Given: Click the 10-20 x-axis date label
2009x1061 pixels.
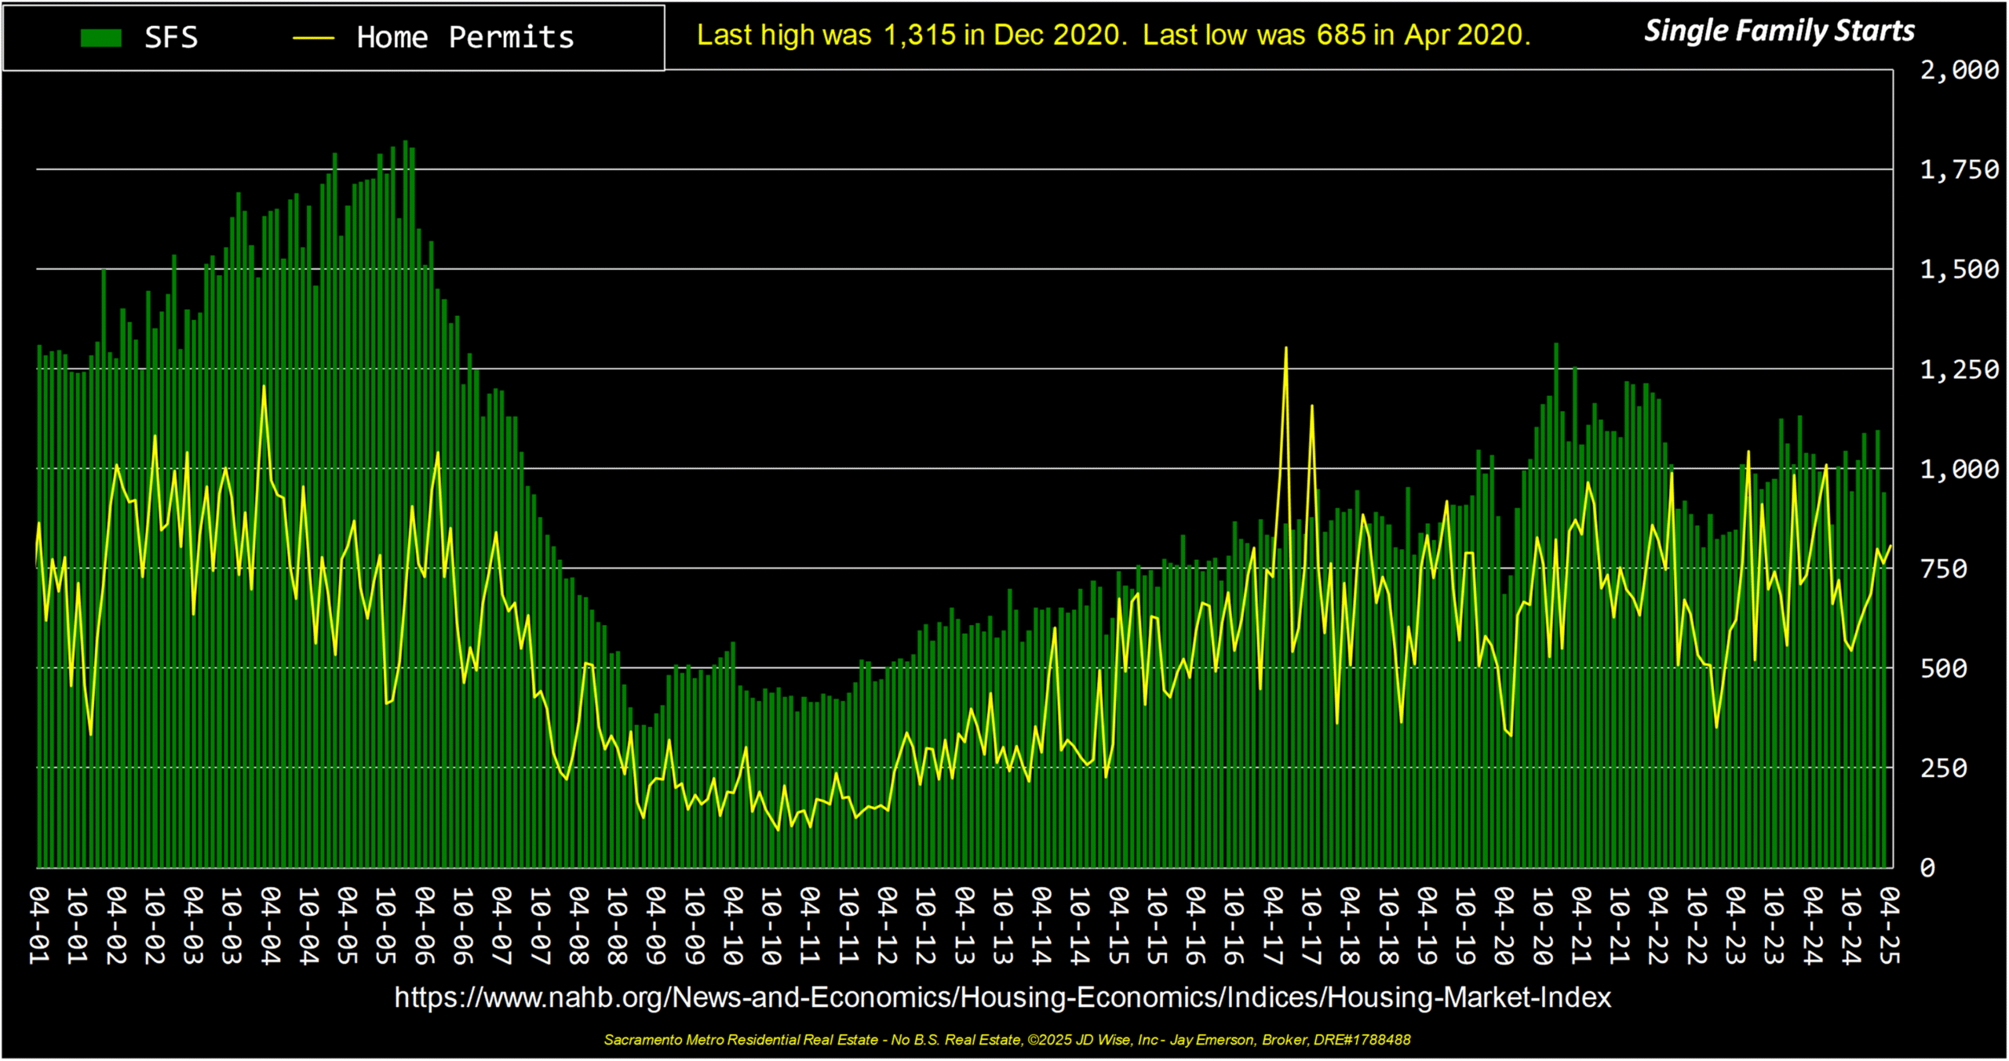Looking at the screenshot, I should (1543, 925).
